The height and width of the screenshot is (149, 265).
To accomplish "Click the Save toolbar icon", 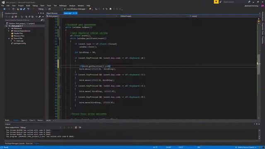I will coord(21,9).
